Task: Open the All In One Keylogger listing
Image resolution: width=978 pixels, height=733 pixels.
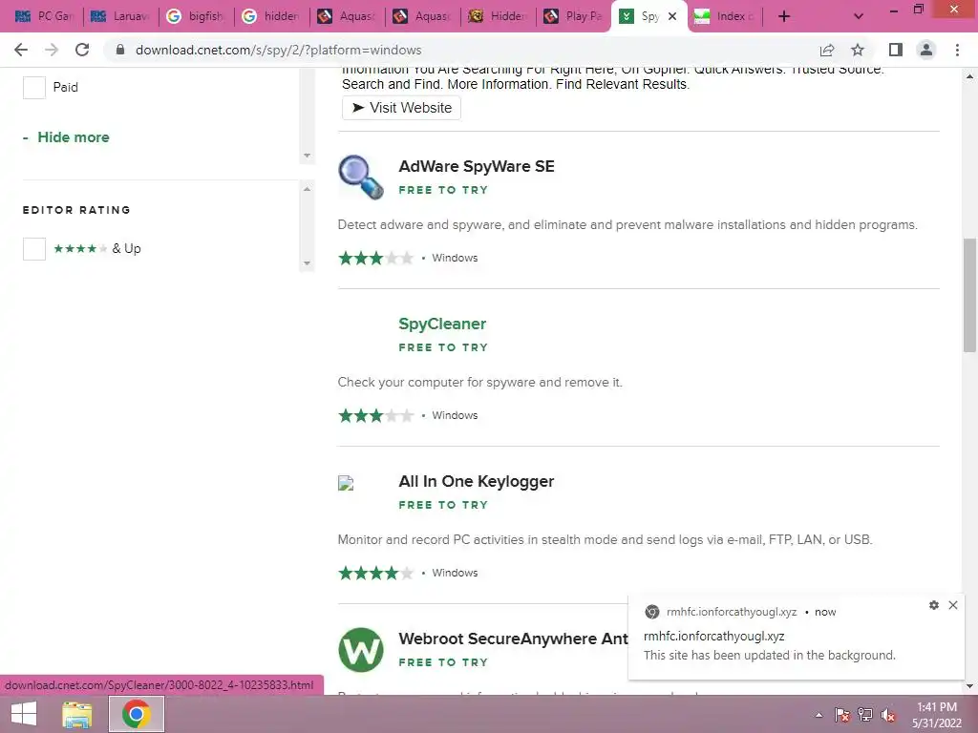Action: 477,481
